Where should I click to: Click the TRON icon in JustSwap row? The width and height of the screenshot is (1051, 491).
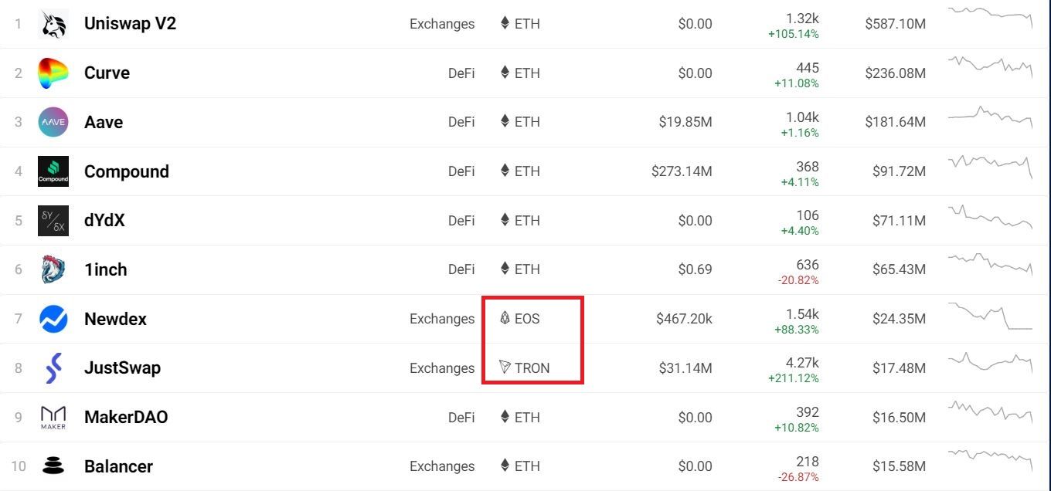point(505,367)
